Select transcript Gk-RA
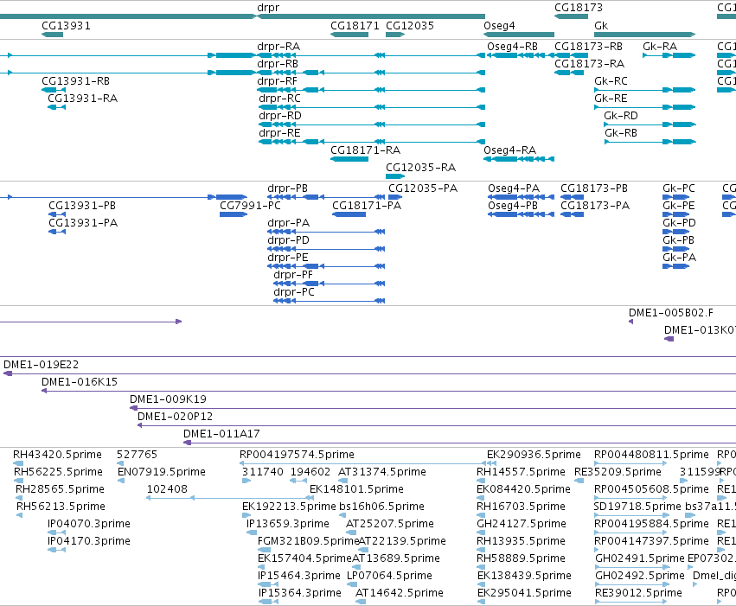Viewport: 736px width, 606px height. [x=660, y=47]
